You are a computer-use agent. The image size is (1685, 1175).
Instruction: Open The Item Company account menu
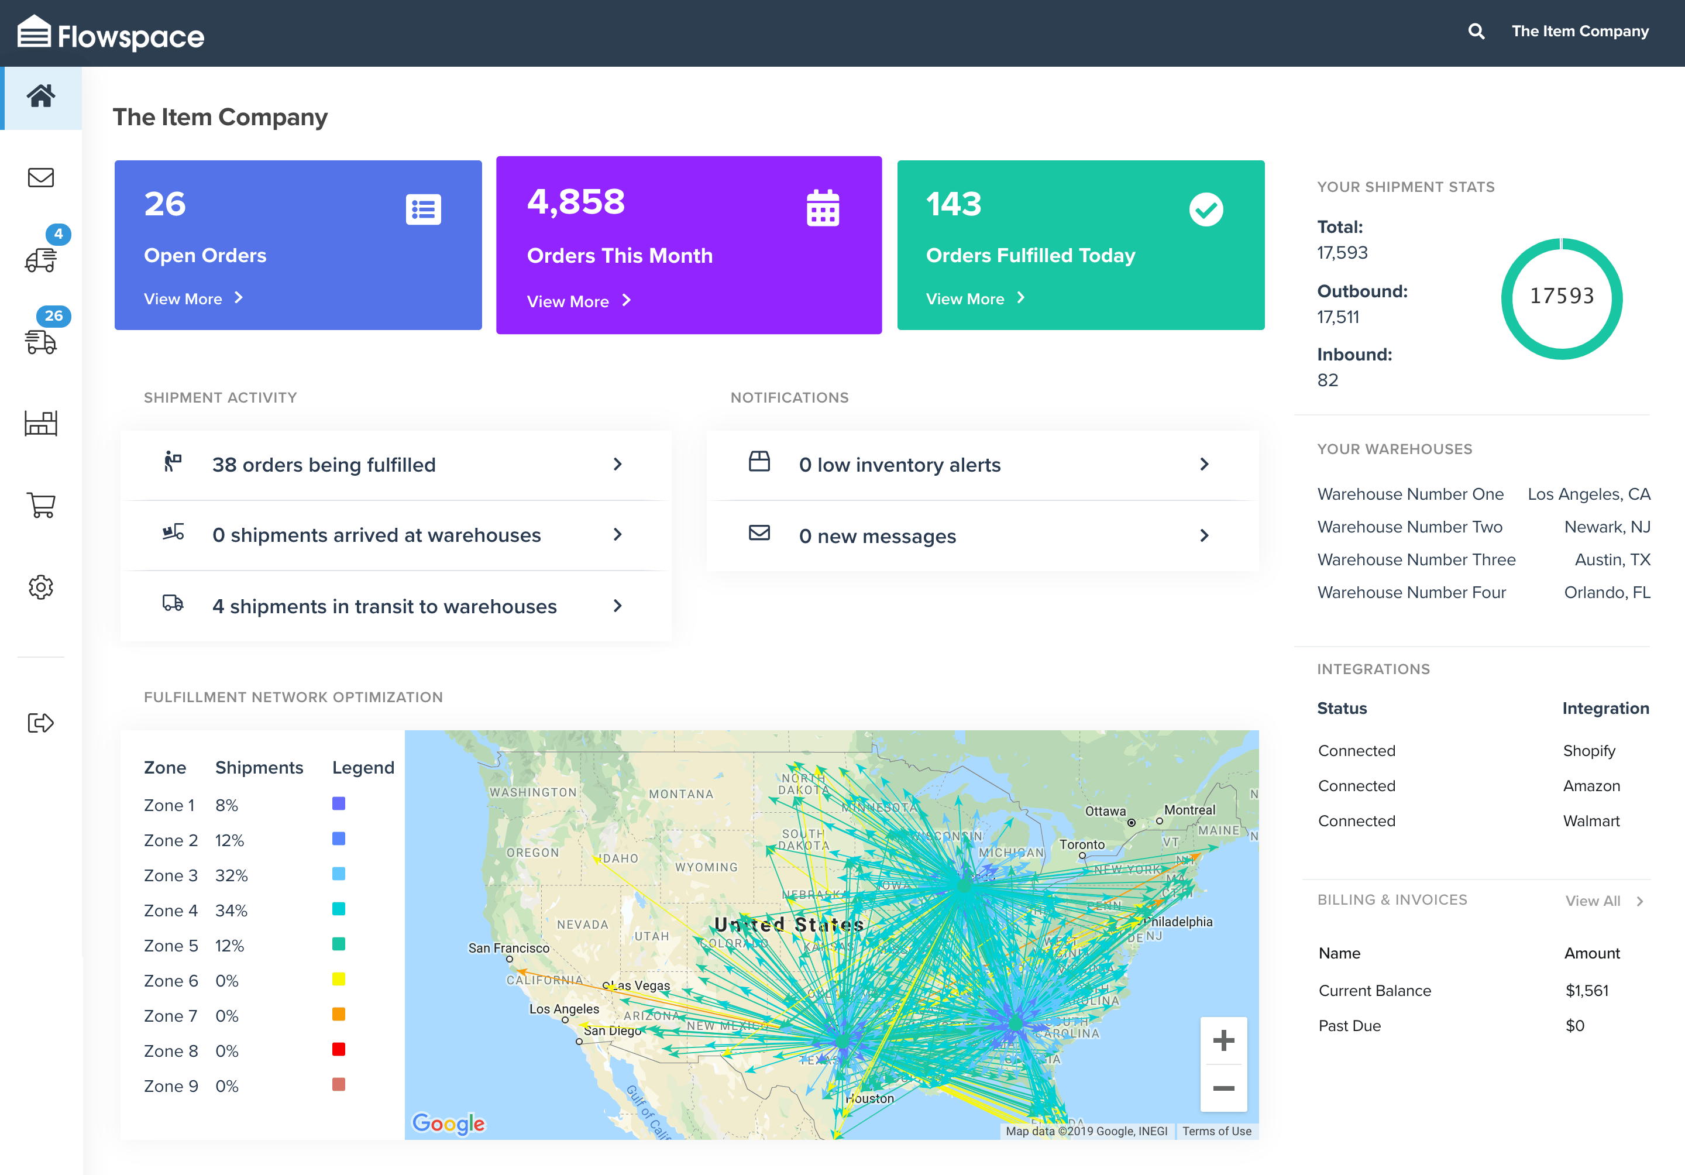pos(1579,32)
